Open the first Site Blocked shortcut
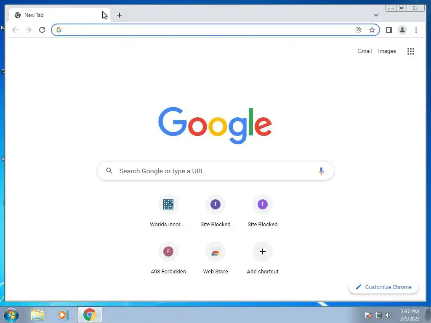Screen dimensions: 431x323 click(x=215, y=211)
